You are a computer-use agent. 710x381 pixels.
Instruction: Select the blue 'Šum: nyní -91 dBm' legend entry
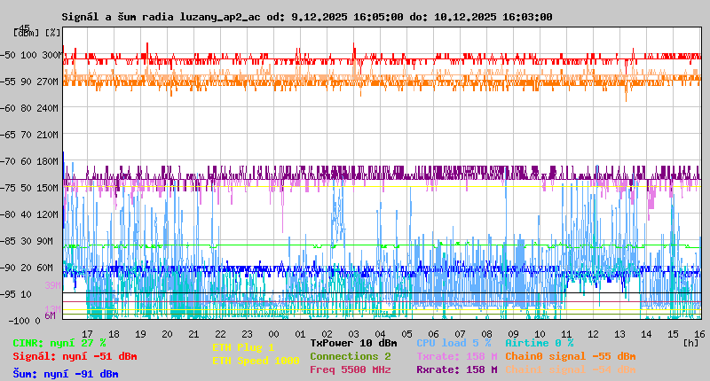point(65,374)
